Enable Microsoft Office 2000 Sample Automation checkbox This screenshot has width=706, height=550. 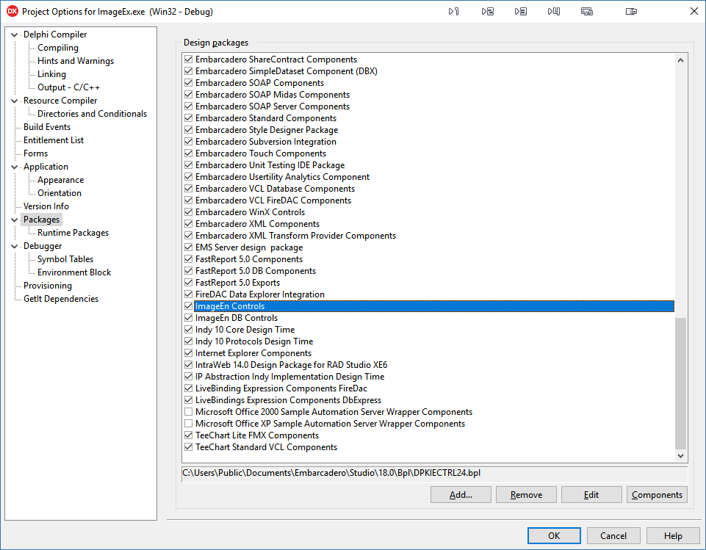189,412
